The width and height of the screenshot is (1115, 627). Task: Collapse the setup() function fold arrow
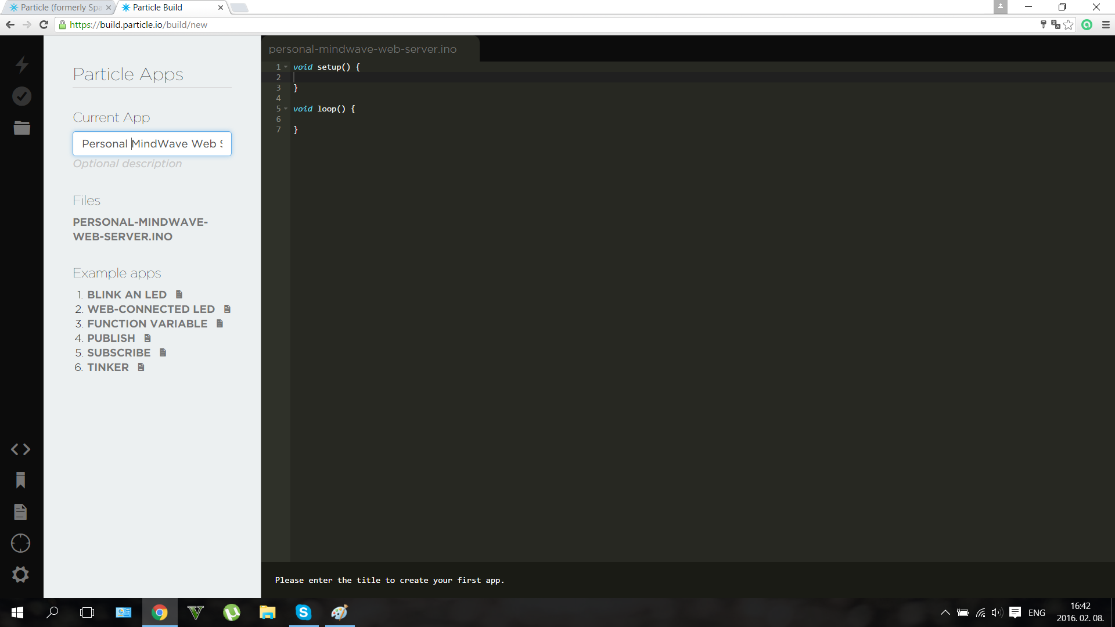(x=286, y=67)
